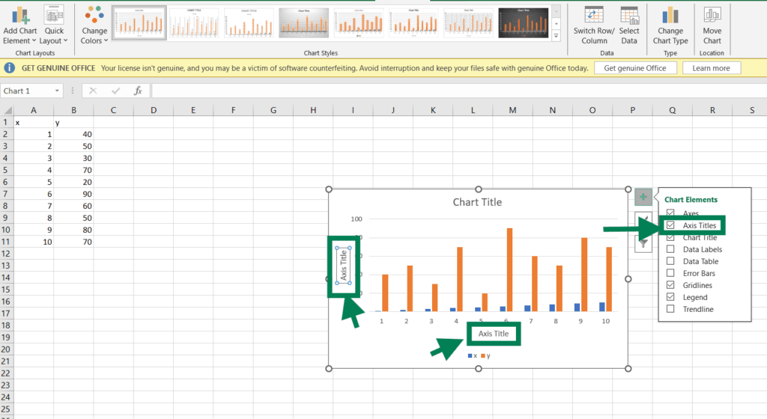The width and height of the screenshot is (767, 419).
Task: Click the info icon in the license warning bar
Action: 10,68
